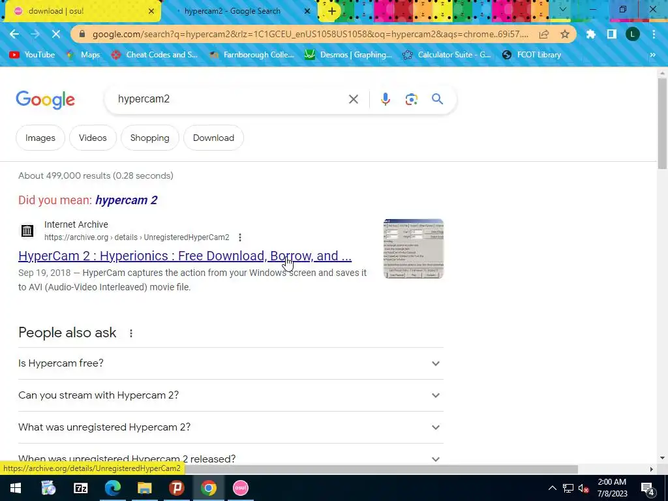The width and height of the screenshot is (668, 501).
Task: Go back to the previous page
Action: (x=14, y=34)
